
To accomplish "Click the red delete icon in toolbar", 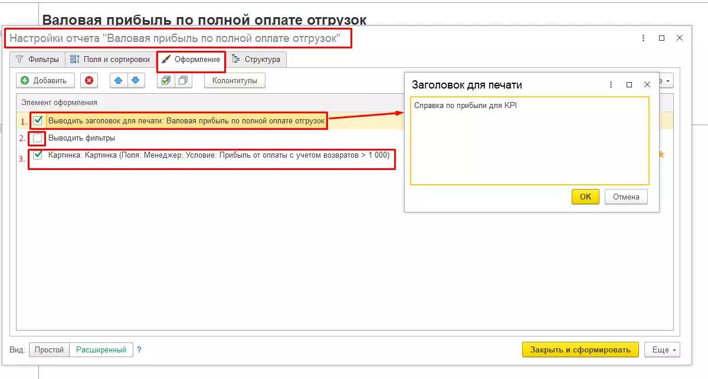I will tap(89, 80).
